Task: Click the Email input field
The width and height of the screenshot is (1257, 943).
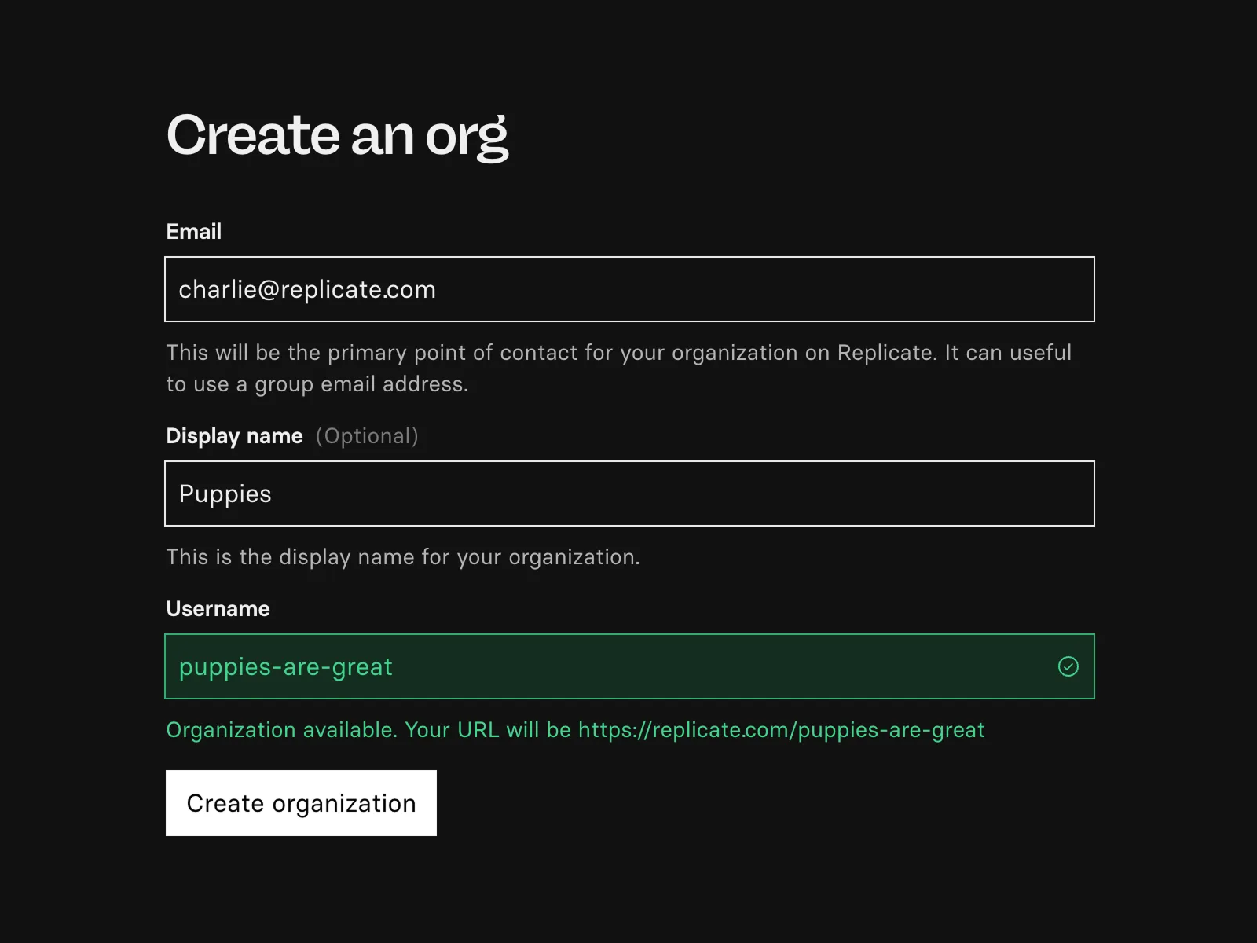Action: (629, 289)
